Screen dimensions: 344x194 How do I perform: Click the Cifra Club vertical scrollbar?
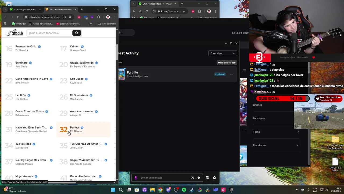coord(117,53)
